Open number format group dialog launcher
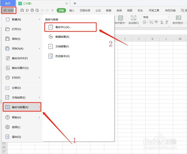This screenshot has width=187, height=154. pos(169,26)
